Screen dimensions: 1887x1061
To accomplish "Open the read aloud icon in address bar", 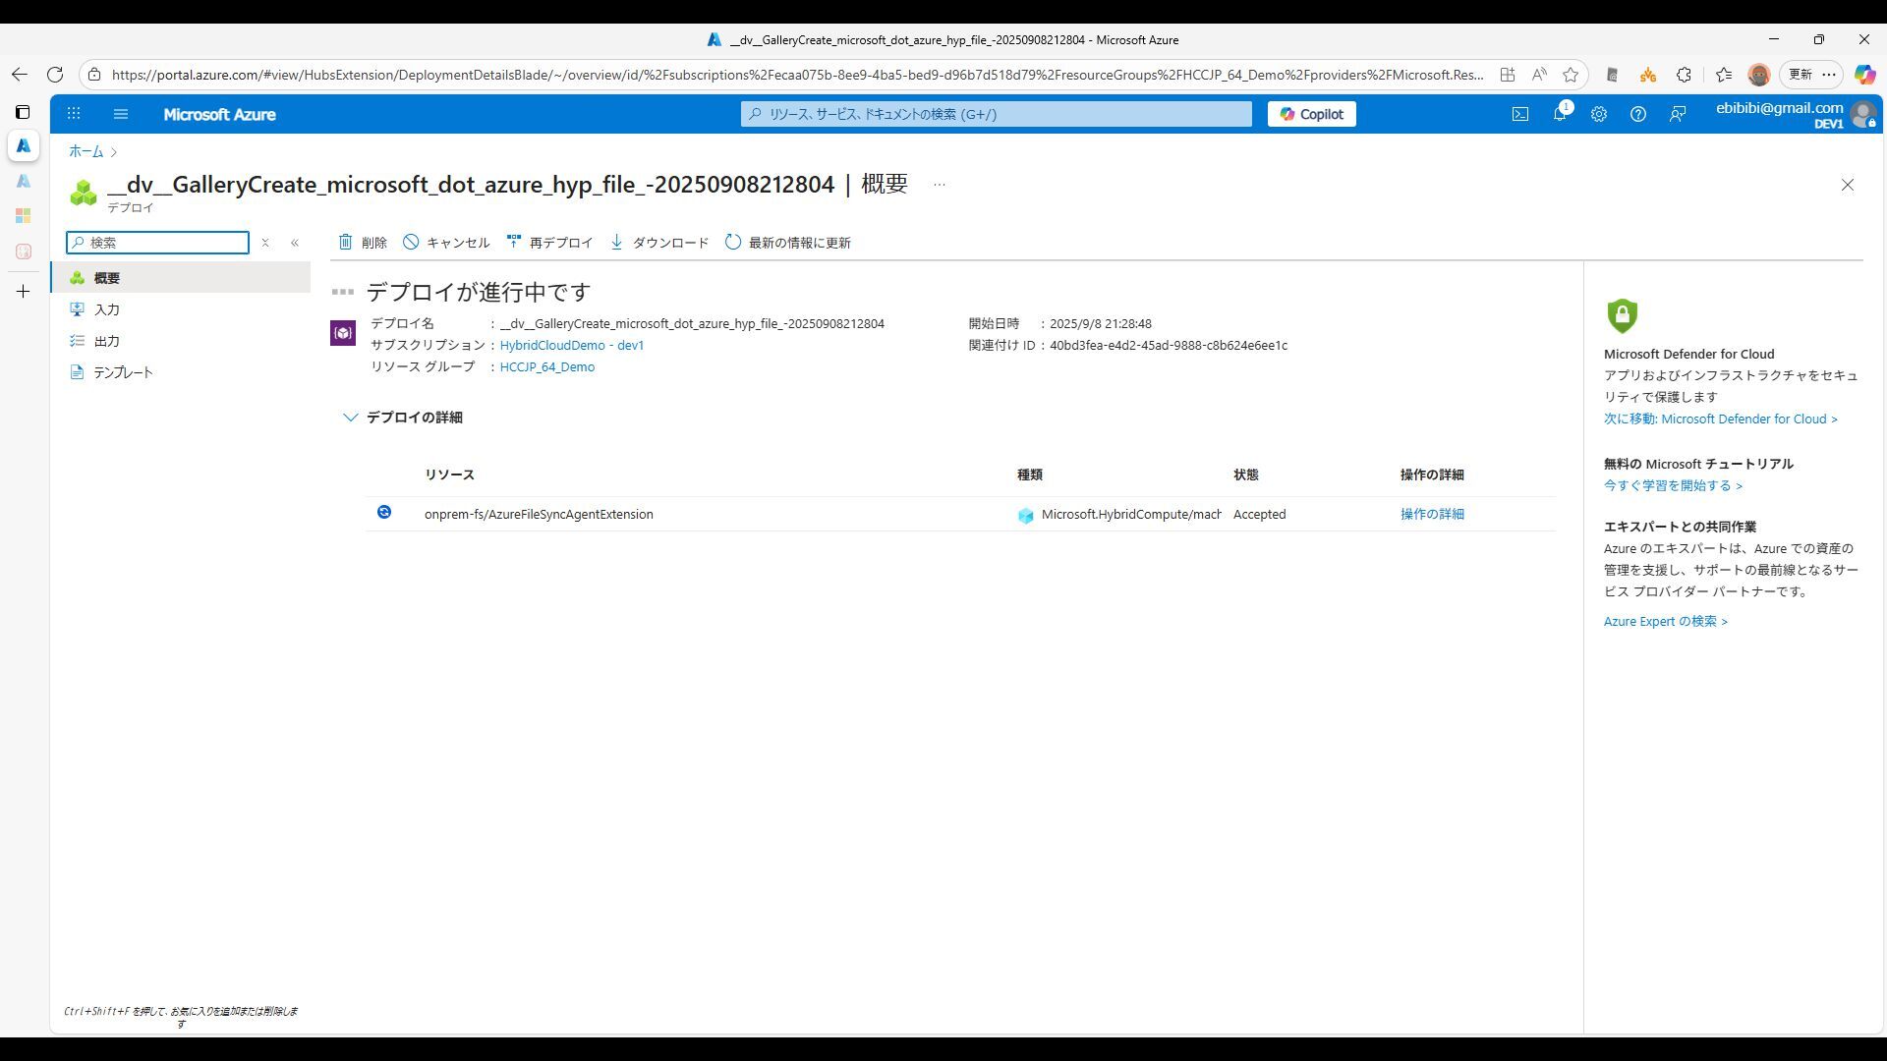I will tap(1539, 75).
